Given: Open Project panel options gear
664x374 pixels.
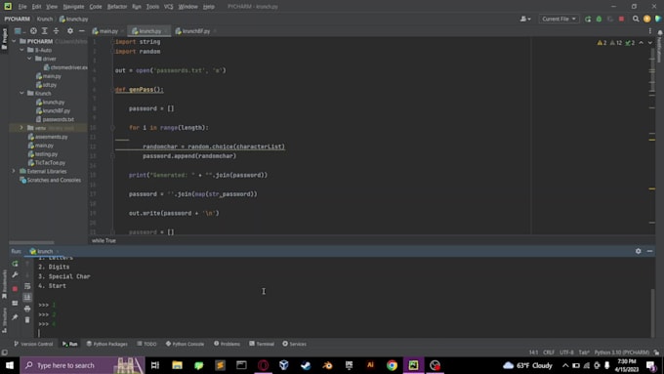Looking at the screenshot, I should pos(70,31).
